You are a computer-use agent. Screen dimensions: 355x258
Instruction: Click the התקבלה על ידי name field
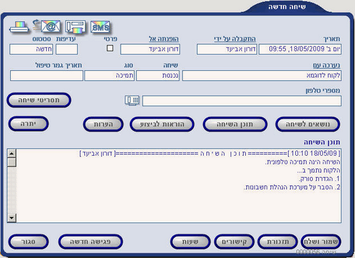pyautogui.click(x=227, y=49)
